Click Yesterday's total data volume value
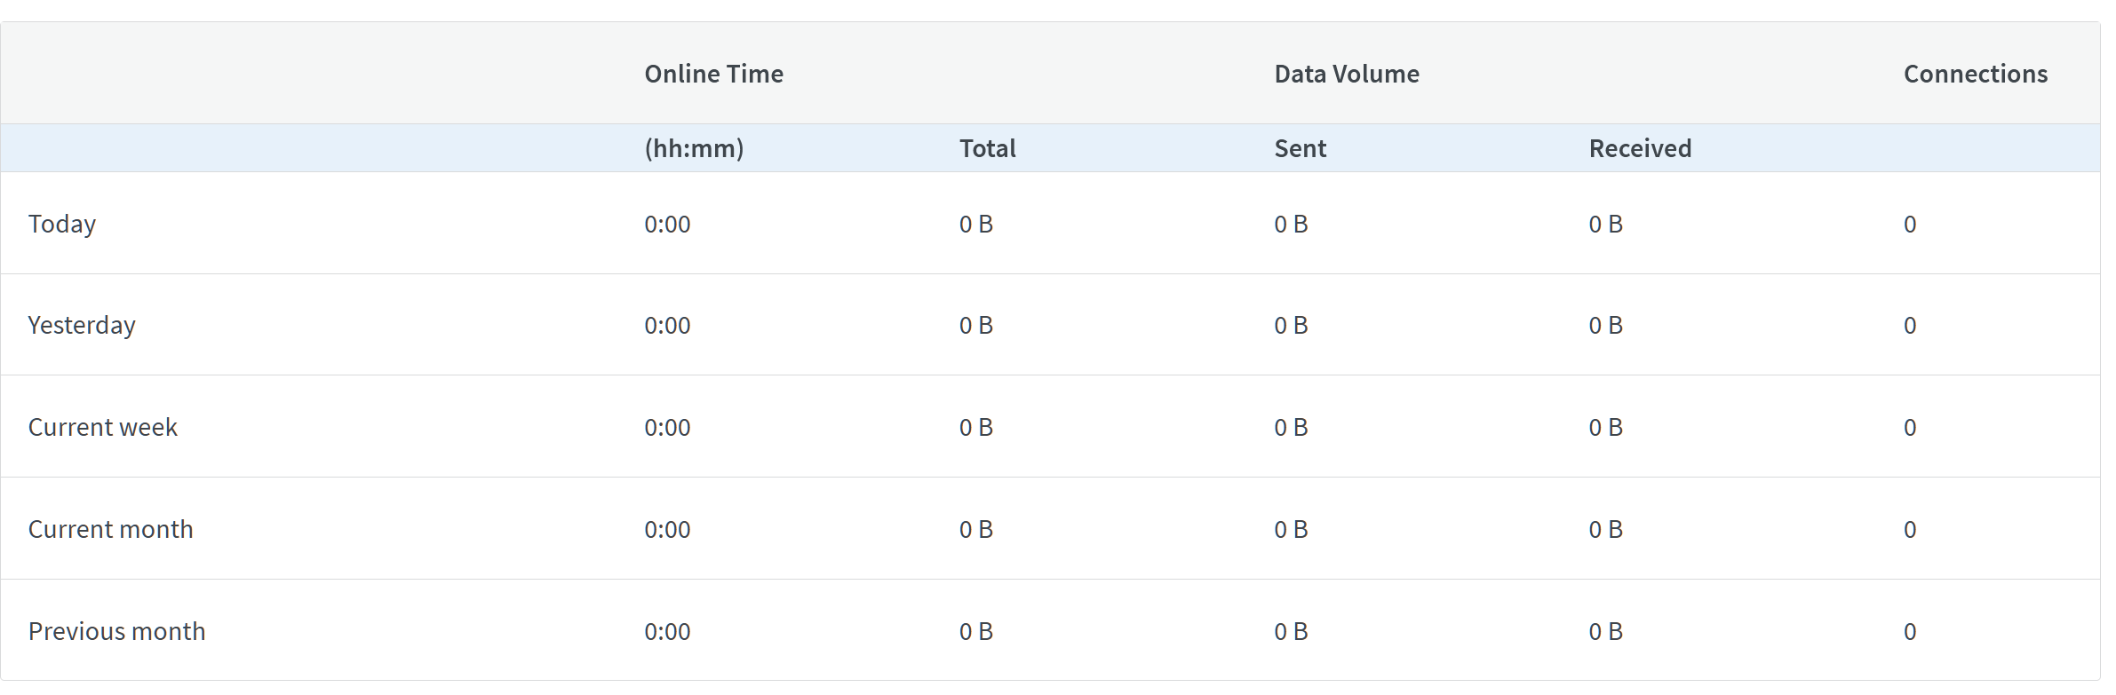 click(975, 325)
